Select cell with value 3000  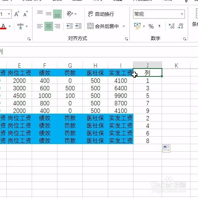coord(19,88)
